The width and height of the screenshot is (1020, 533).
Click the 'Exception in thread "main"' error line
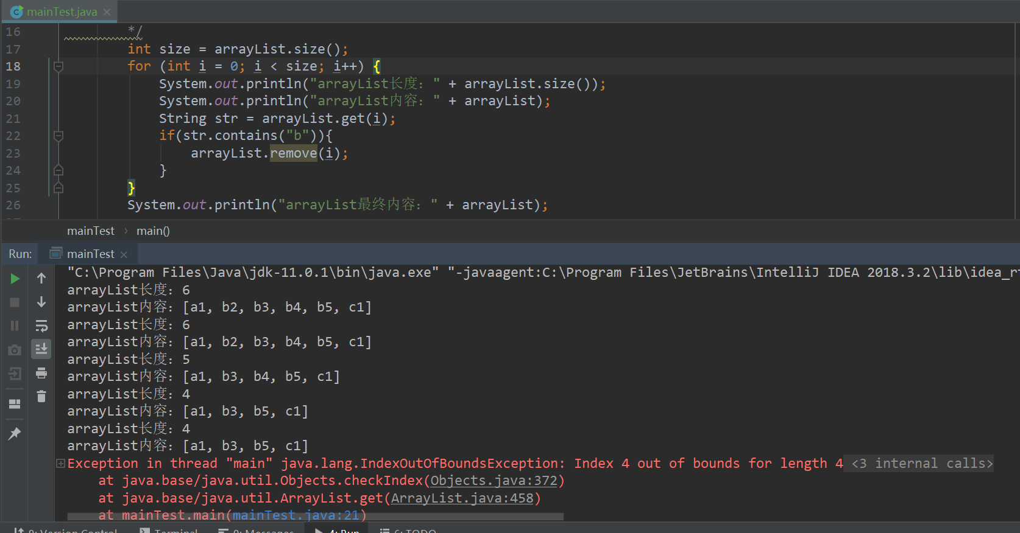455,464
